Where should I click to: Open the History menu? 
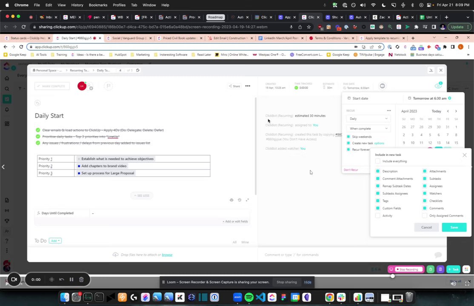click(x=77, y=5)
